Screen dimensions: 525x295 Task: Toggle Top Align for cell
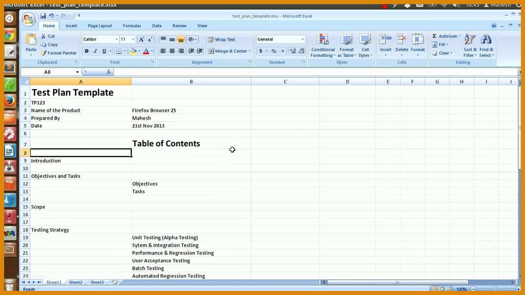tap(163, 39)
